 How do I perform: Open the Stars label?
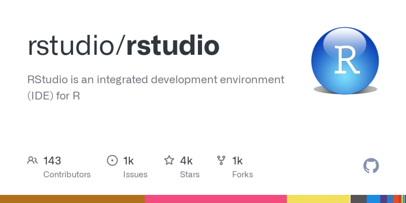pyautogui.click(x=190, y=175)
